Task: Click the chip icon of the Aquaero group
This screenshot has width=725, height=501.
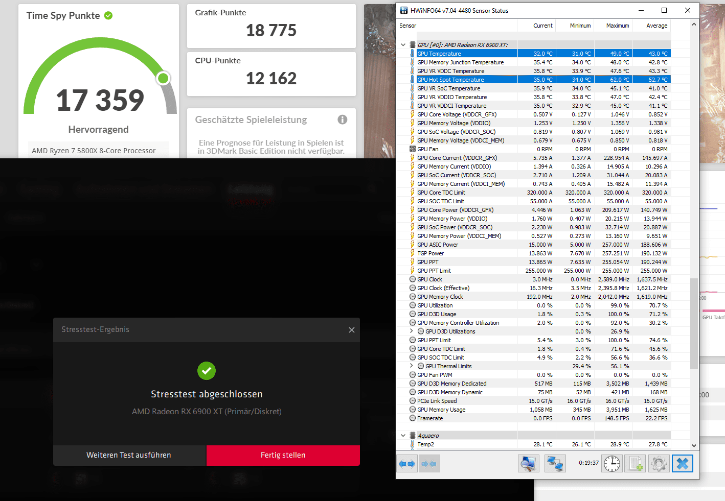Action: tap(413, 436)
